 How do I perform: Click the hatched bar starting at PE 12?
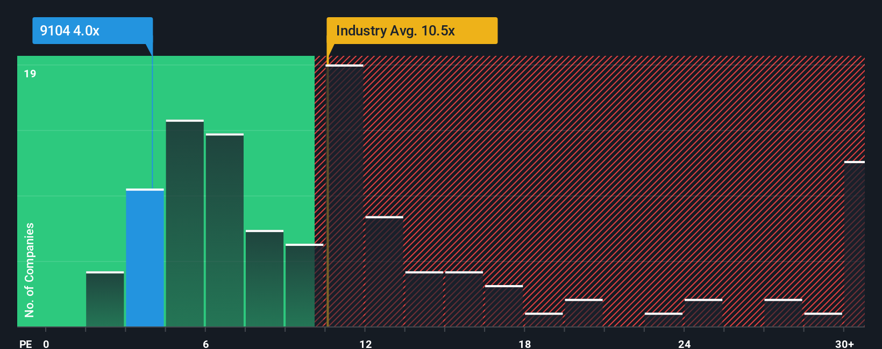pyautogui.click(x=385, y=272)
